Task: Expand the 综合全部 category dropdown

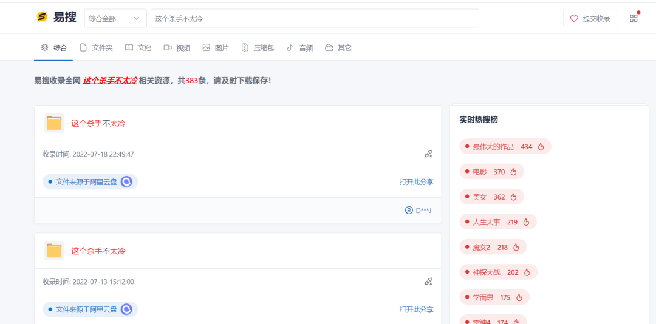Action: 115,19
